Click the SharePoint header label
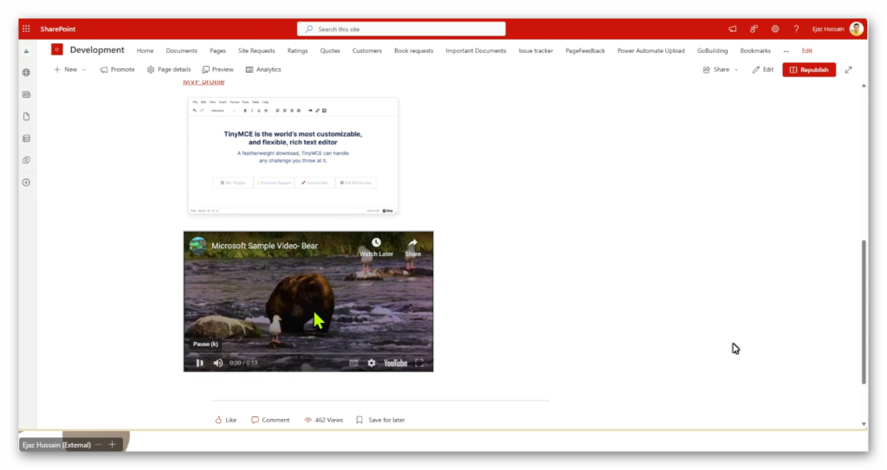887x470 pixels. pyautogui.click(x=58, y=29)
